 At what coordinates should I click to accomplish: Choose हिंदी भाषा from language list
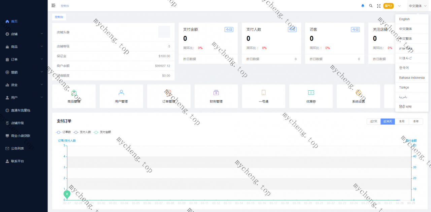[x=412, y=107]
